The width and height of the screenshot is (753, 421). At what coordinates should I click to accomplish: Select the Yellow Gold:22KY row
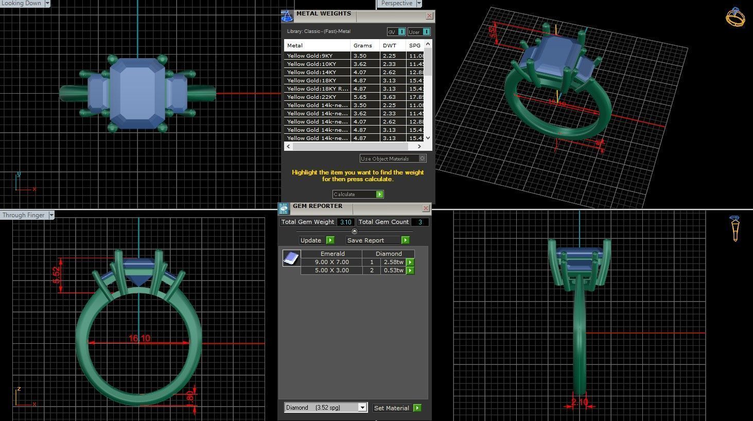(x=355, y=97)
